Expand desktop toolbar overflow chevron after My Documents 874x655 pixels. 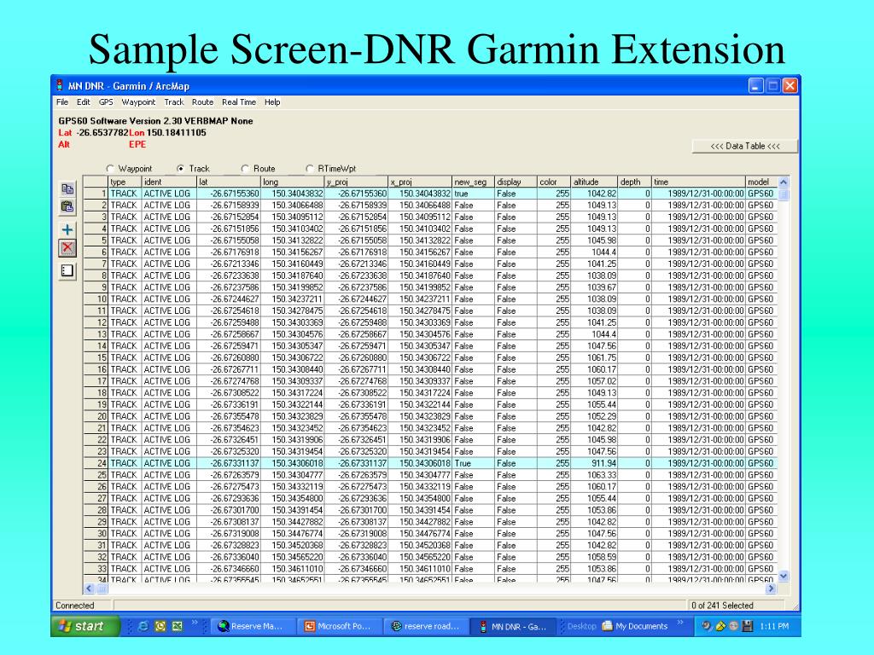point(680,623)
